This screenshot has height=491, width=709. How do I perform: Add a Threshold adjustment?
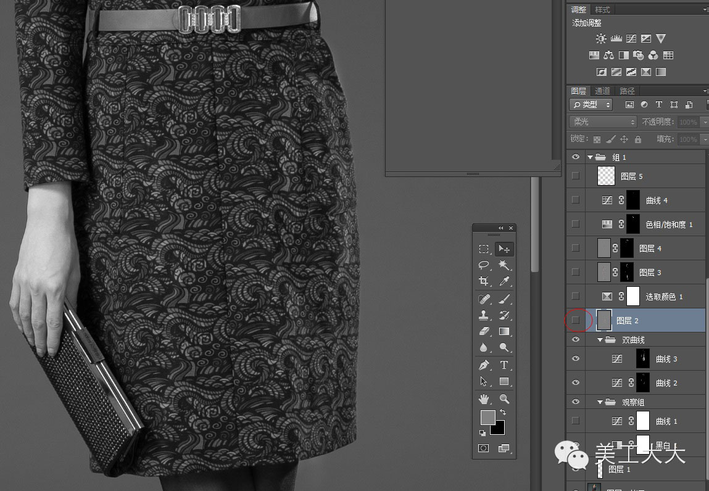(631, 72)
